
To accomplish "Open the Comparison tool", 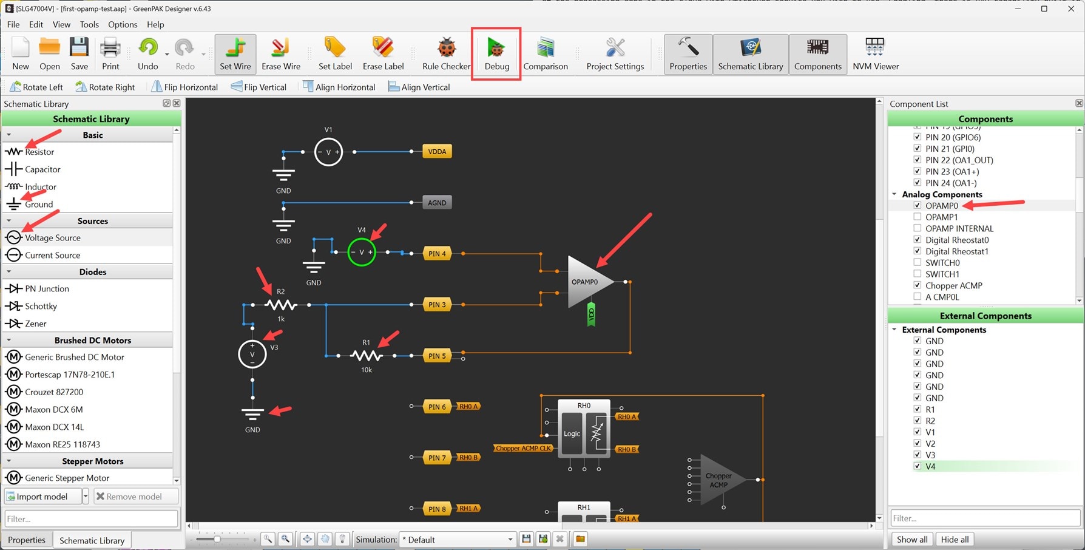I will pos(545,53).
